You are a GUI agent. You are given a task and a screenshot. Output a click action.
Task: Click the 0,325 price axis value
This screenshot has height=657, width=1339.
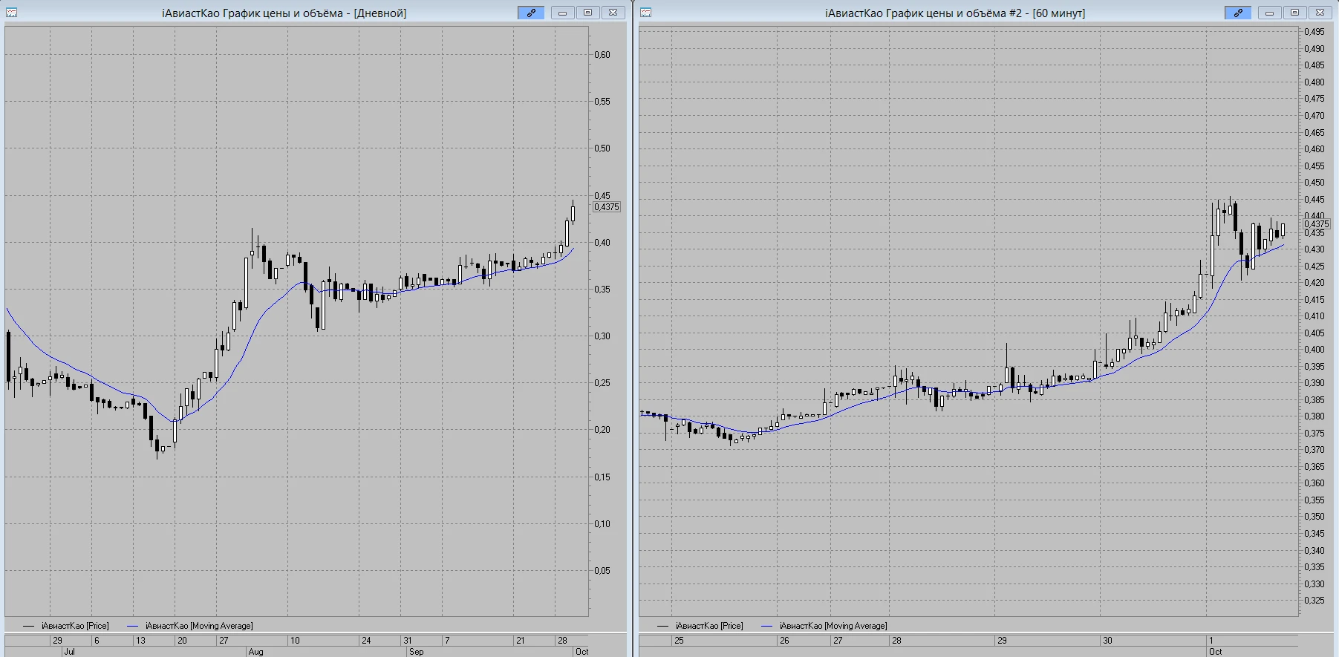coord(1314,601)
